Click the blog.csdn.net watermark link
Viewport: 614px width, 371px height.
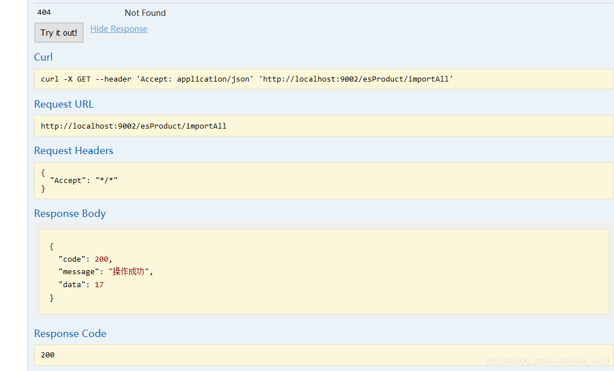pyautogui.click(x=548, y=361)
